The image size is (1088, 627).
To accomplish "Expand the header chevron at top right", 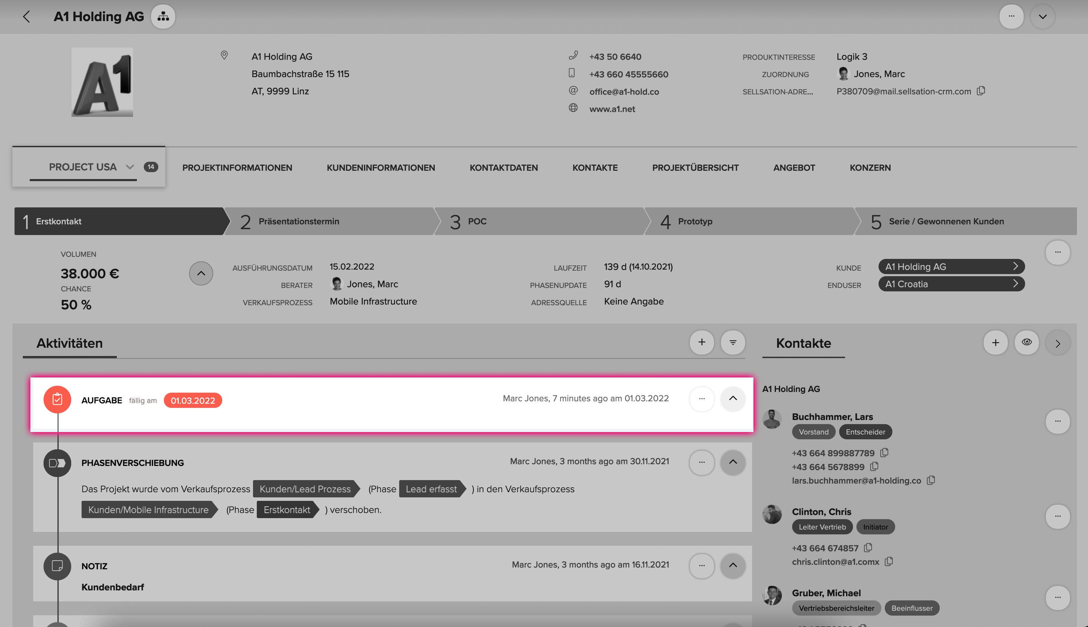I will 1042,17.
